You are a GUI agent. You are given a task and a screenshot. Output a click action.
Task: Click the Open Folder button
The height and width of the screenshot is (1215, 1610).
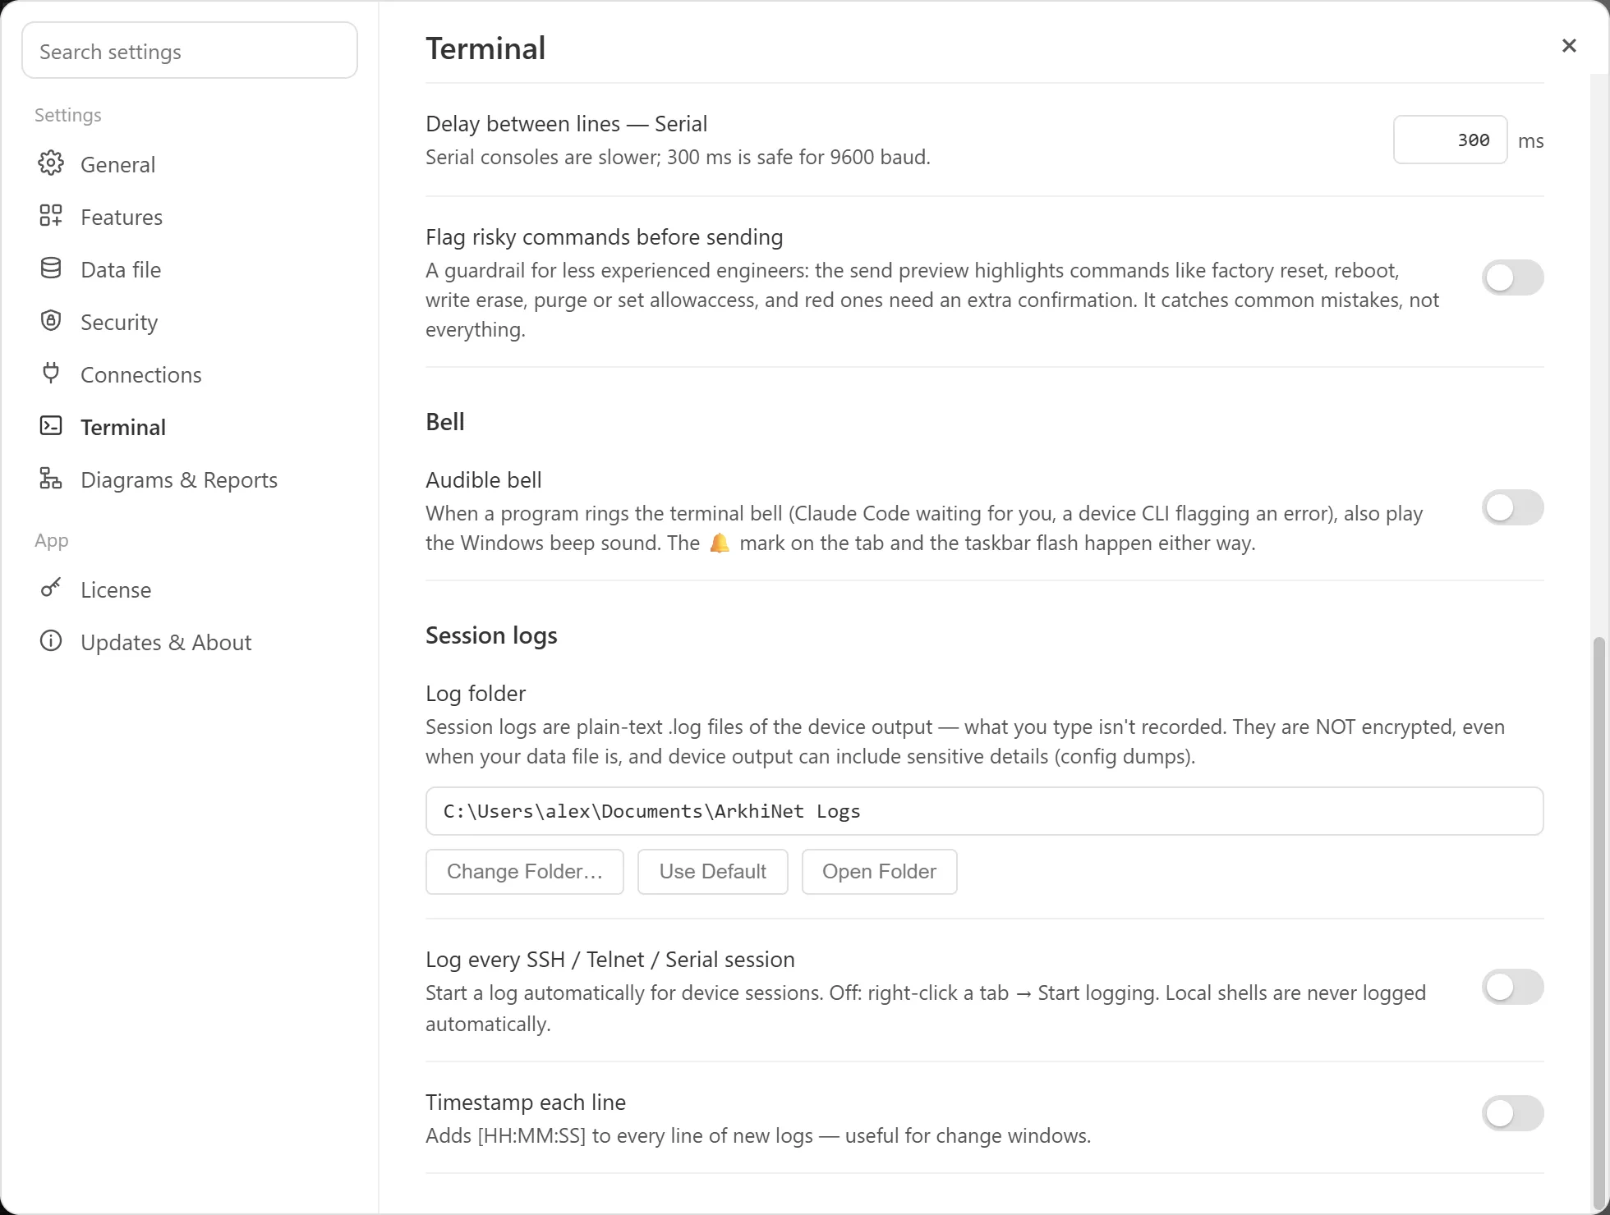coord(879,872)
